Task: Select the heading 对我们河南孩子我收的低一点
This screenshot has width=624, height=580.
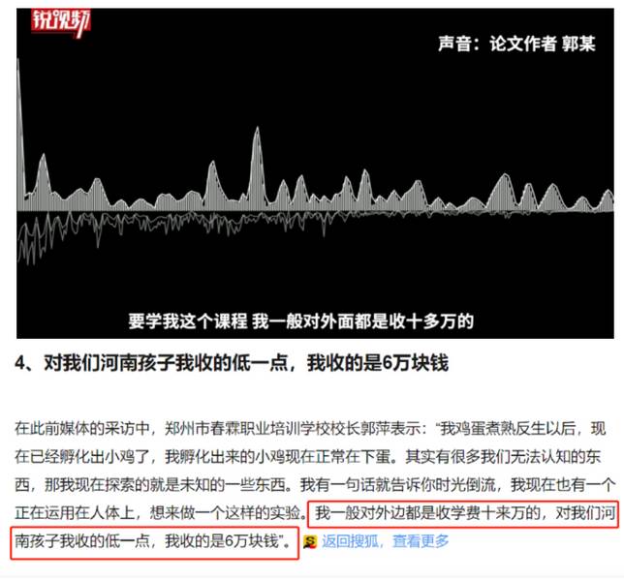Action: coord(166,362)
